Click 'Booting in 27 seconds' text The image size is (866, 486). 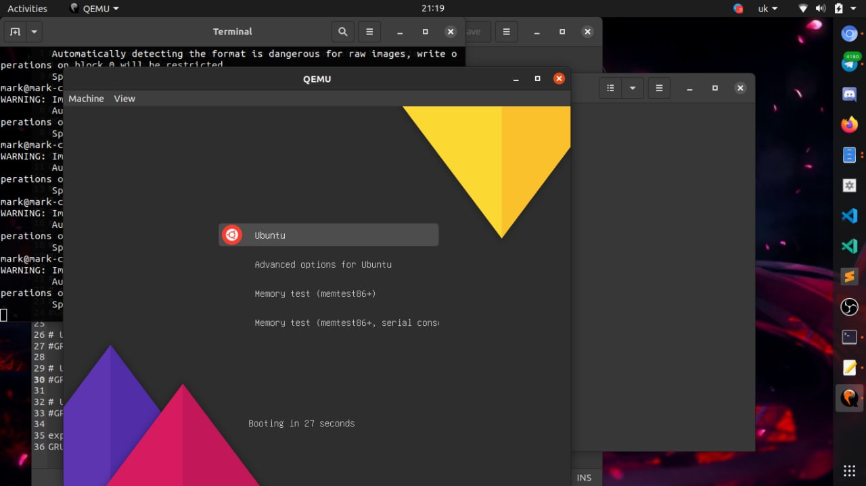click(x=301, y=423)
